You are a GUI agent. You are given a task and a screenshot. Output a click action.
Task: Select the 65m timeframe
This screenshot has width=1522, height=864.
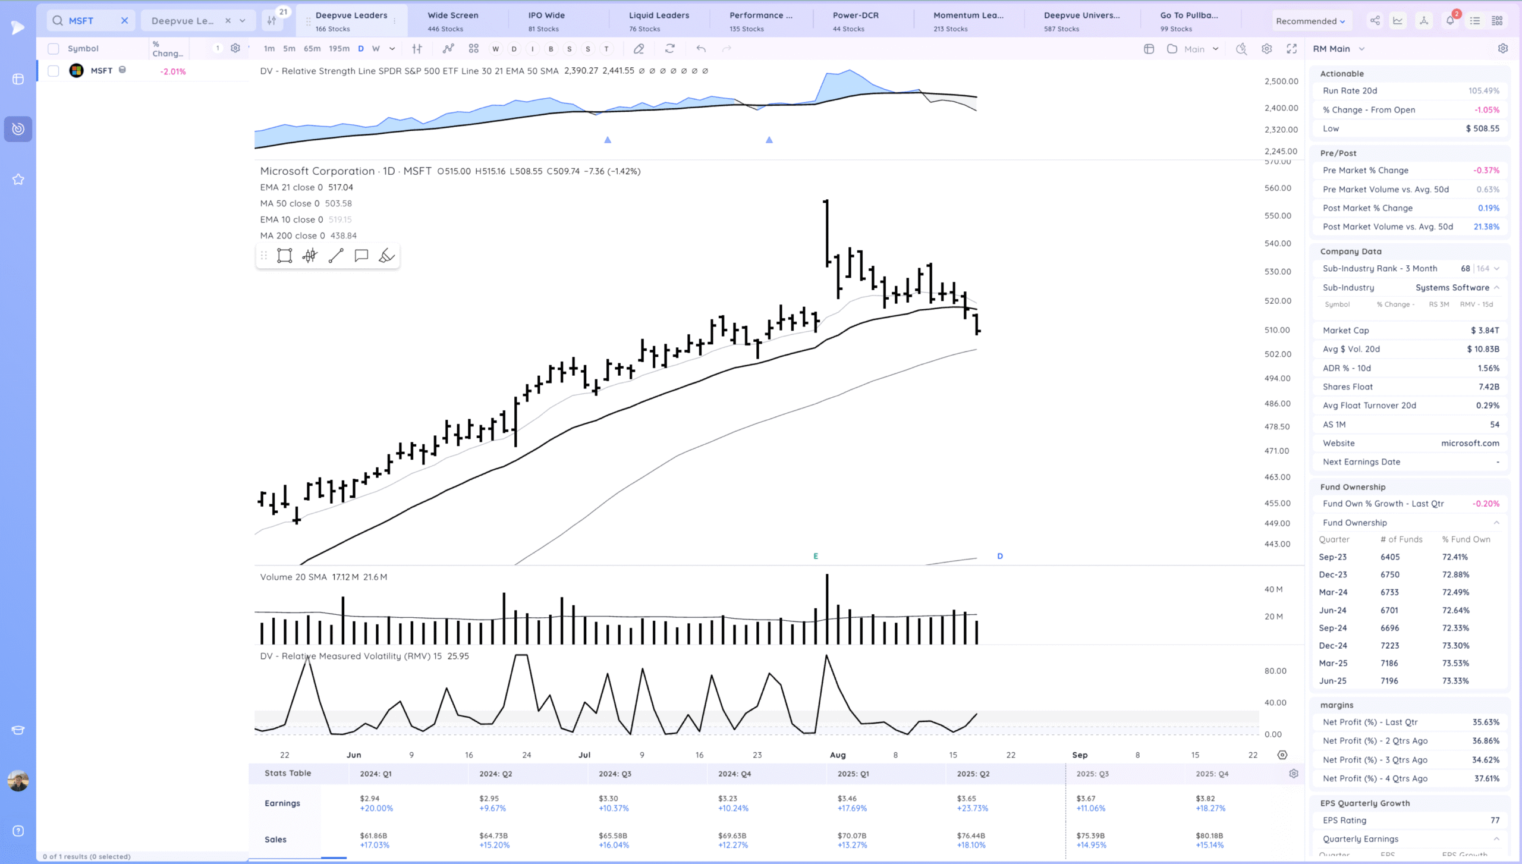pos(312,49)
